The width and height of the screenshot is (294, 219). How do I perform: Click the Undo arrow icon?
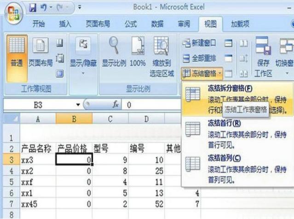tap(43, 8)
